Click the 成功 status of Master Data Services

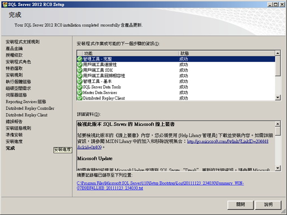(x=183, y=93)
